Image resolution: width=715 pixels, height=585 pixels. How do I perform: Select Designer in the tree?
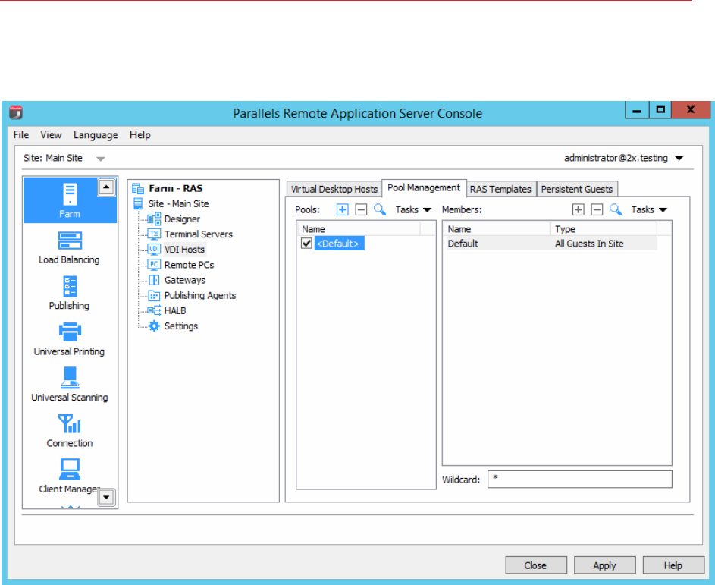point(182,219)
